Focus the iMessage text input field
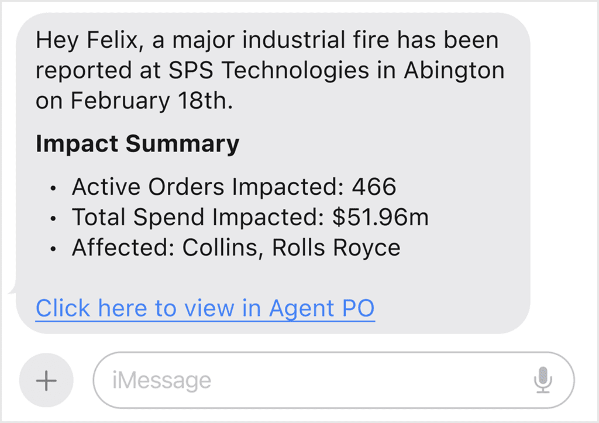This screenshot has width=599, height=423. point(316,381)
